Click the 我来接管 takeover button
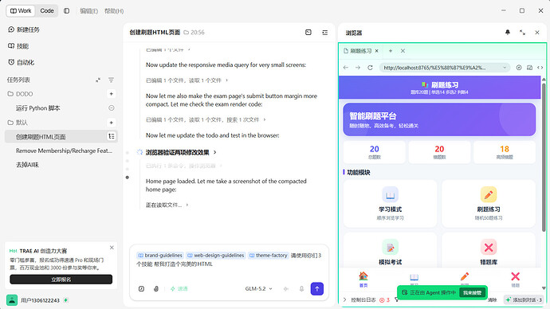Screen dimensions: 550x309 coord(472,292)
